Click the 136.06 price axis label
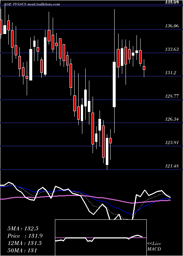 tap(172, 26)
